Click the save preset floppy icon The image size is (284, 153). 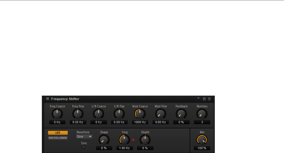coord(204,99)
